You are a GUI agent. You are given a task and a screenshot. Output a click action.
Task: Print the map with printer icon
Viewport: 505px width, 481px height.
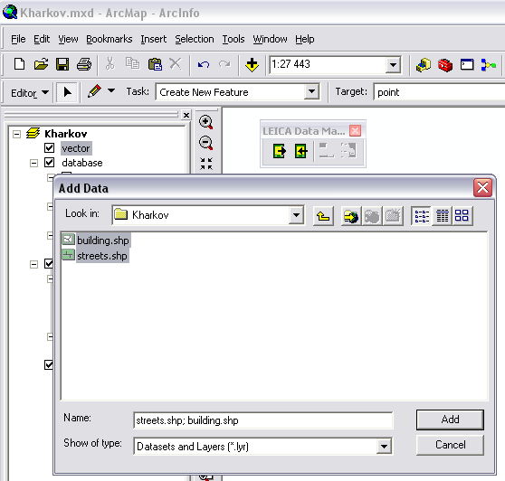tap(84, 64)
